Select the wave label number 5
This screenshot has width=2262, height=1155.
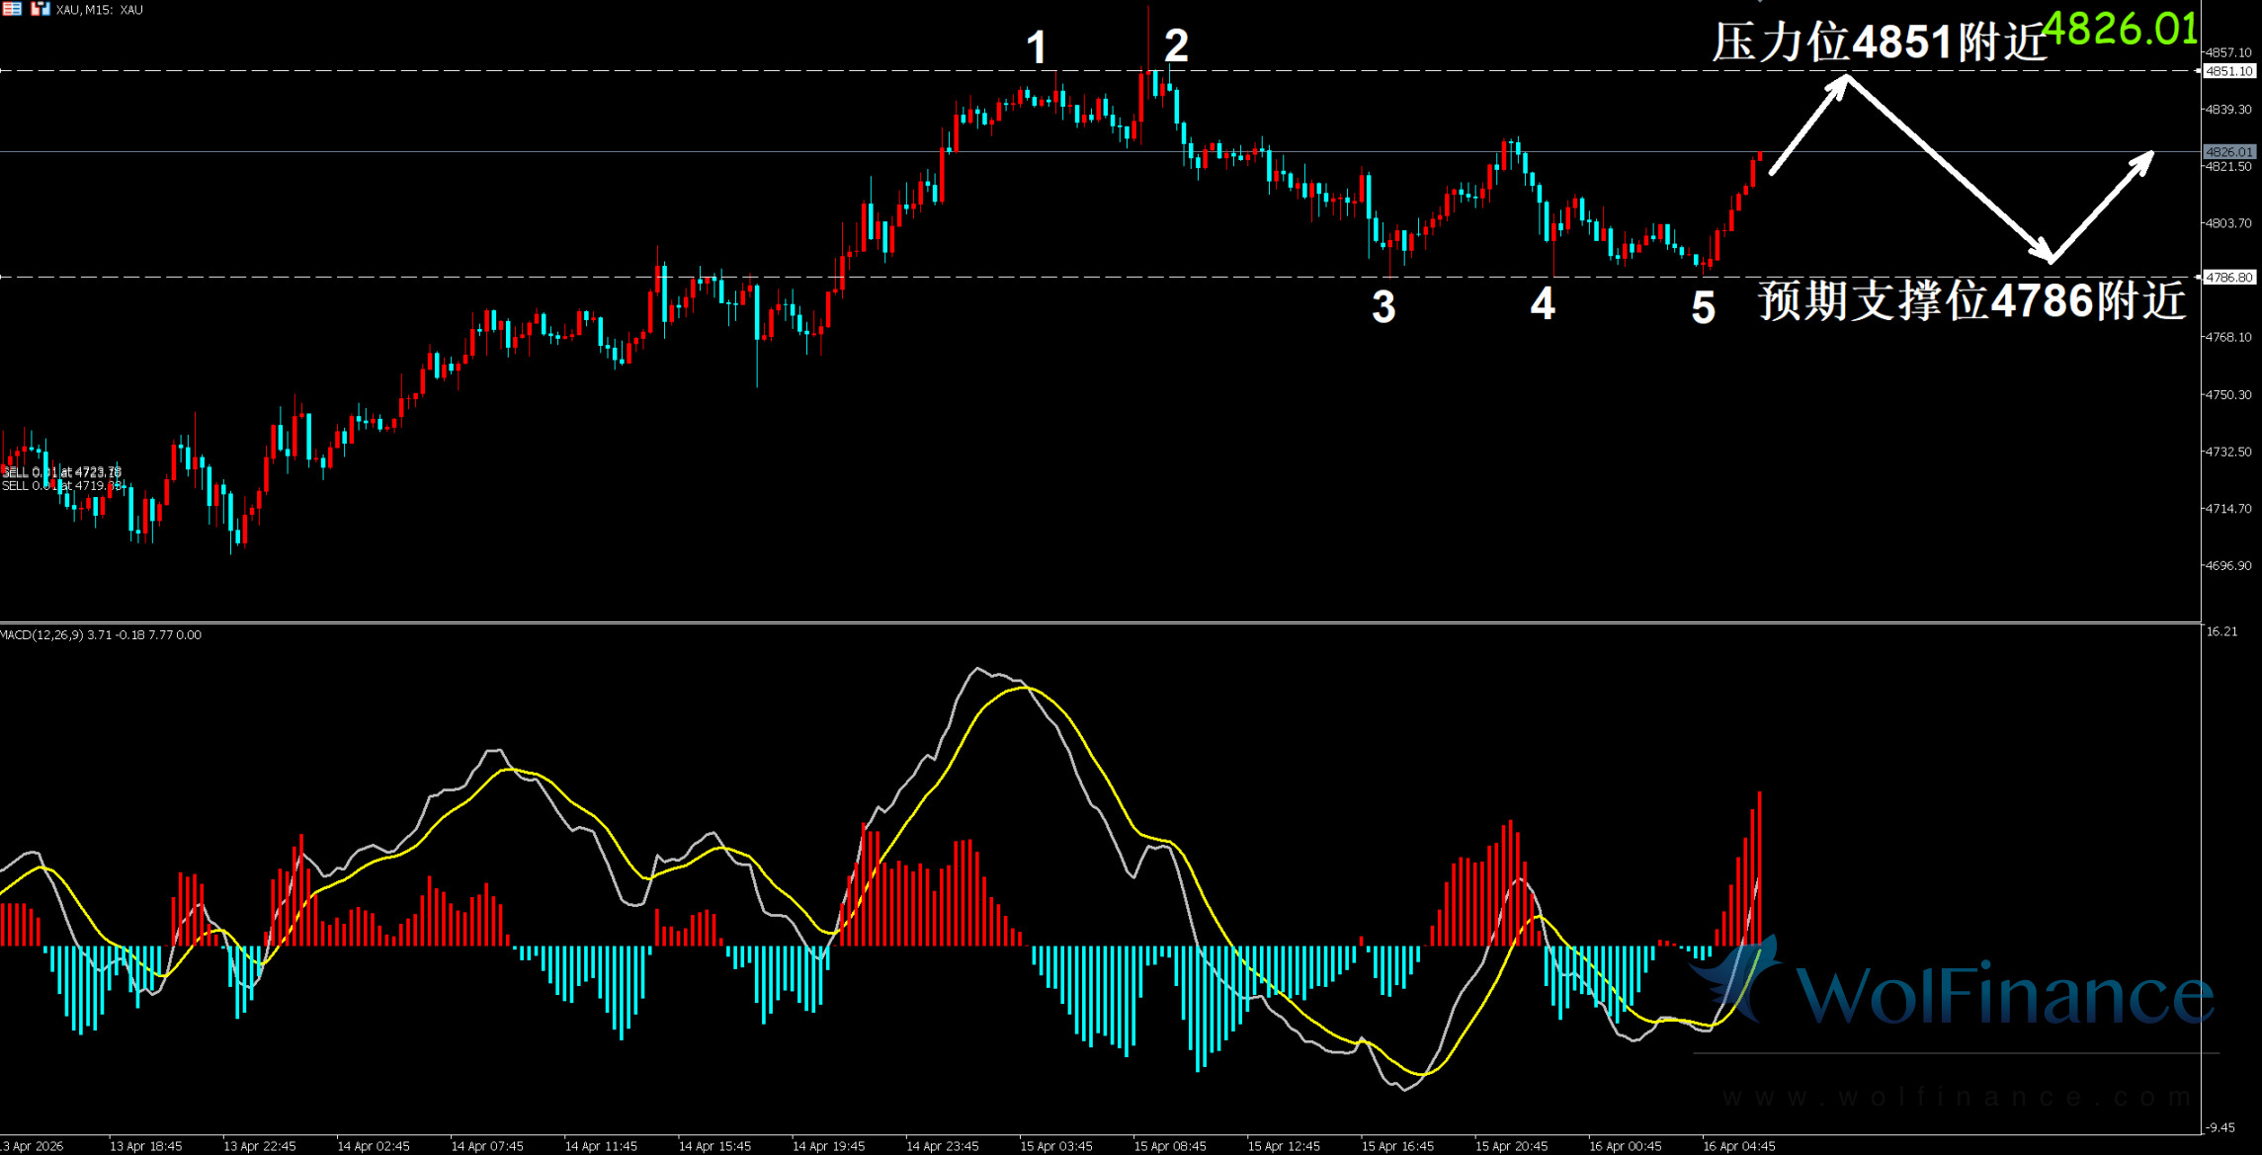1703,308
